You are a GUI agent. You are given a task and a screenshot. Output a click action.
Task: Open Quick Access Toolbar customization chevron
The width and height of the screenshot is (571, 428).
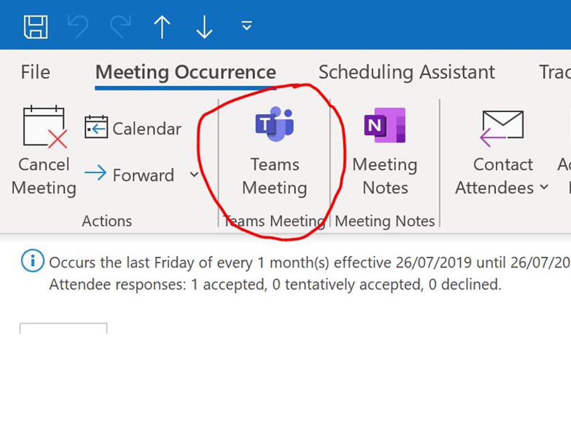point(246,26)
